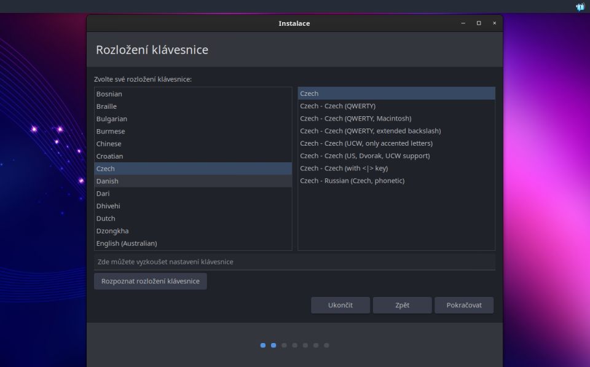This screenshot has width=590, height=367.
Task: Choose Dhivehi keyboard layout
Action: click(x=193, y=206)
